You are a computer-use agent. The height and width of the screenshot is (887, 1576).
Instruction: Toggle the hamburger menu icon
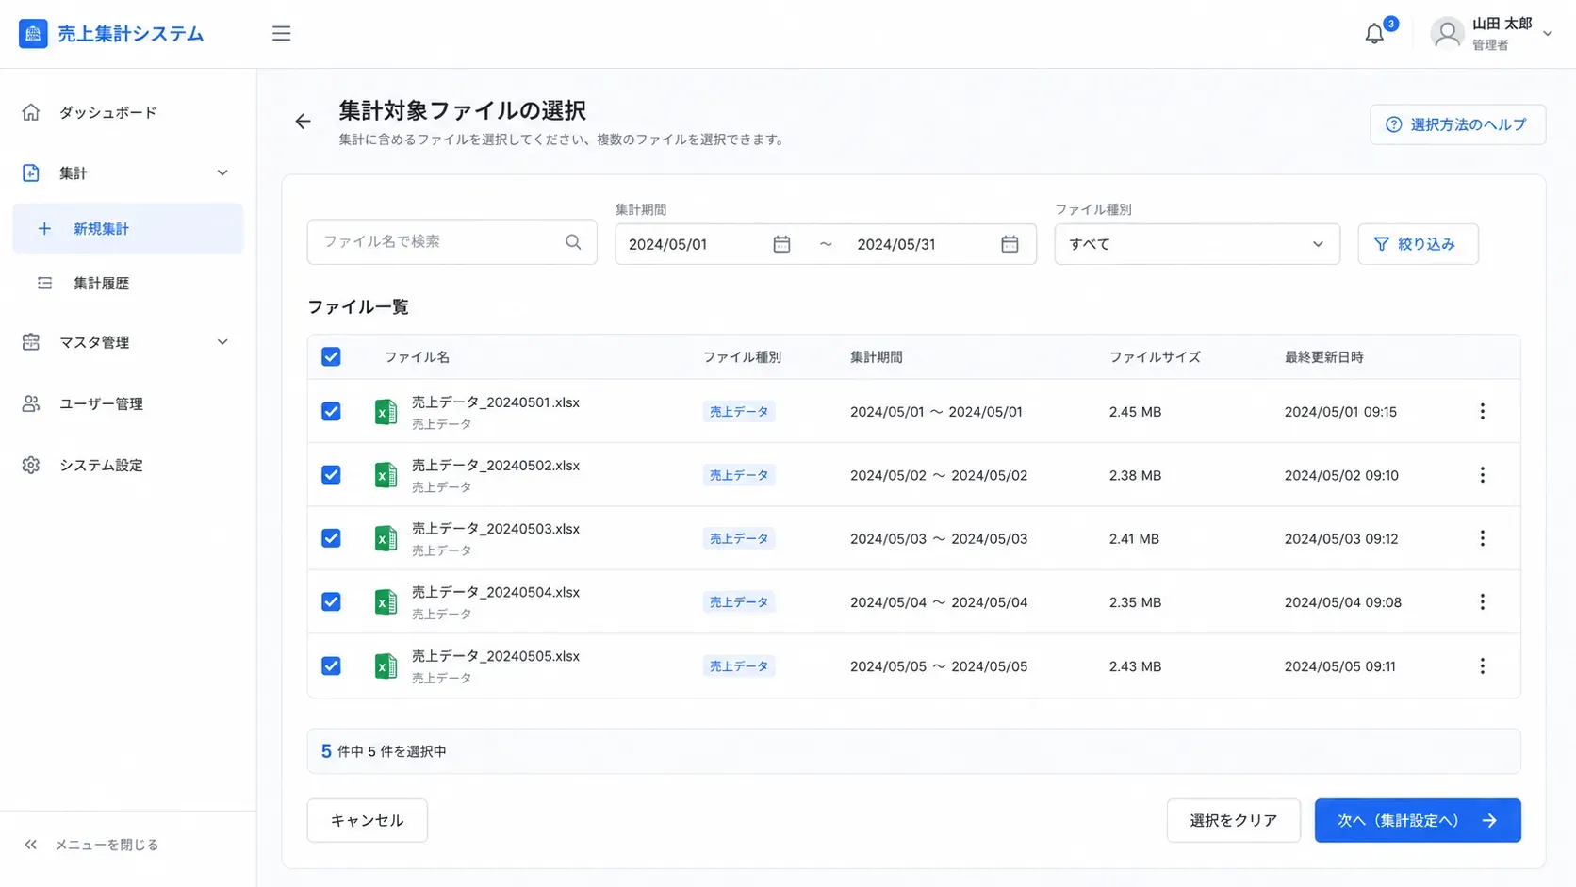click(281, 34)
